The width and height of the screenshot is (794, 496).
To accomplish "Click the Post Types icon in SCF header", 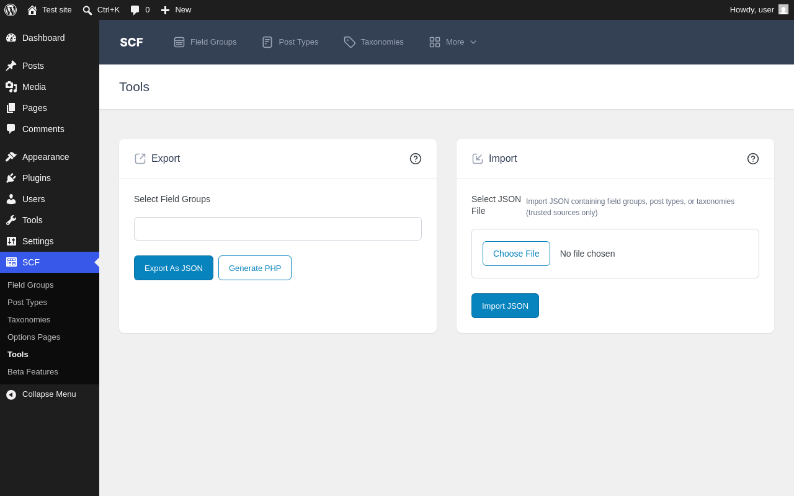I will coord(267,42).
